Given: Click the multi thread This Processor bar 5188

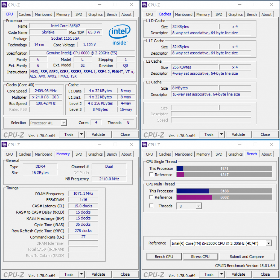Looking at the screenshot, I should coord(224,191).
